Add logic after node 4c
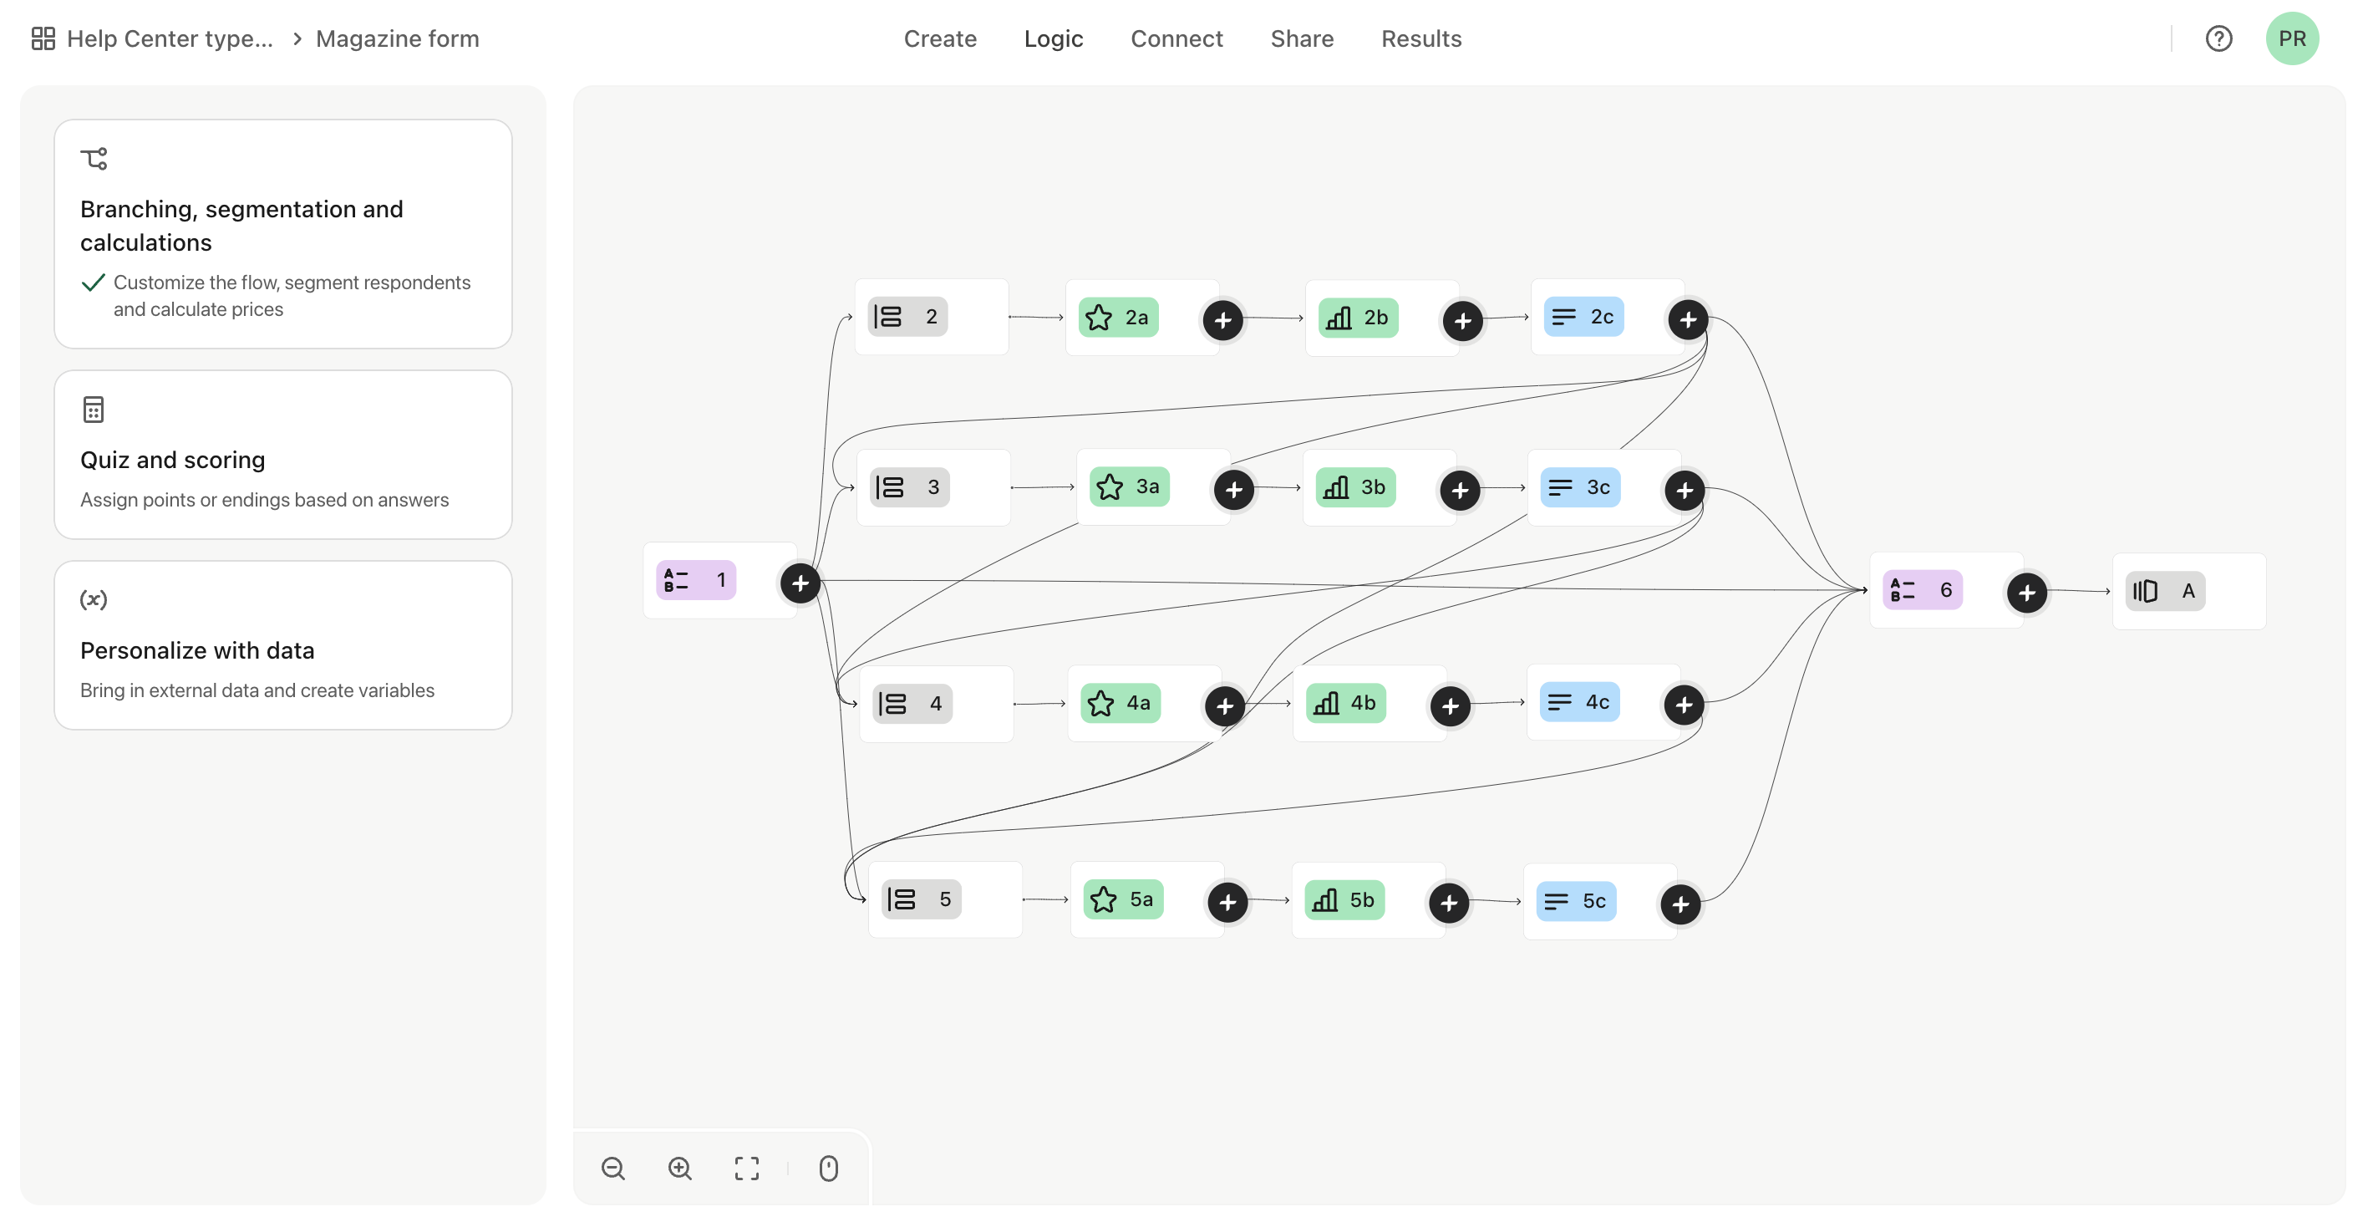 1684,704
